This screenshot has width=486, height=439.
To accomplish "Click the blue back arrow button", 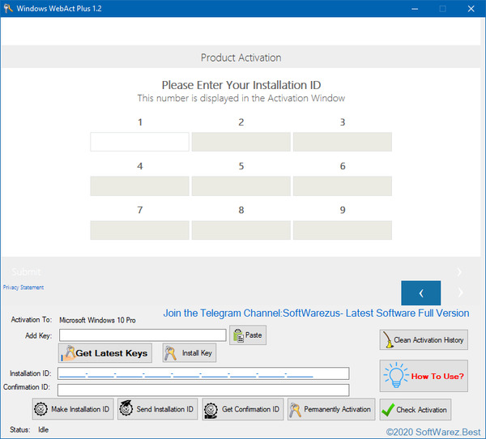I will coord(420,293).
